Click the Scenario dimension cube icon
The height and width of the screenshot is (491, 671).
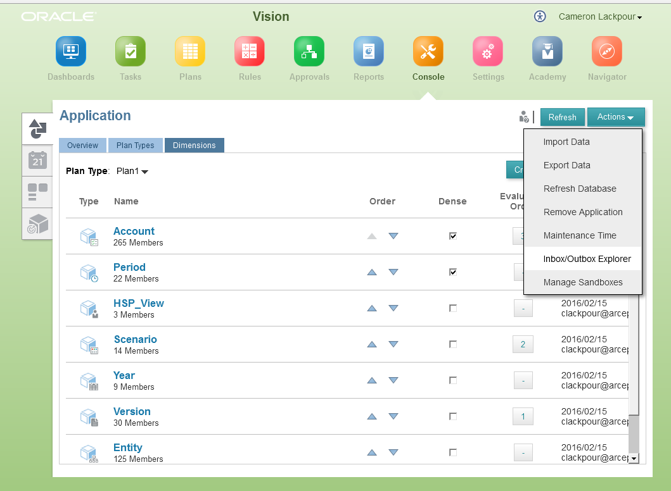(x=89, y=345)
